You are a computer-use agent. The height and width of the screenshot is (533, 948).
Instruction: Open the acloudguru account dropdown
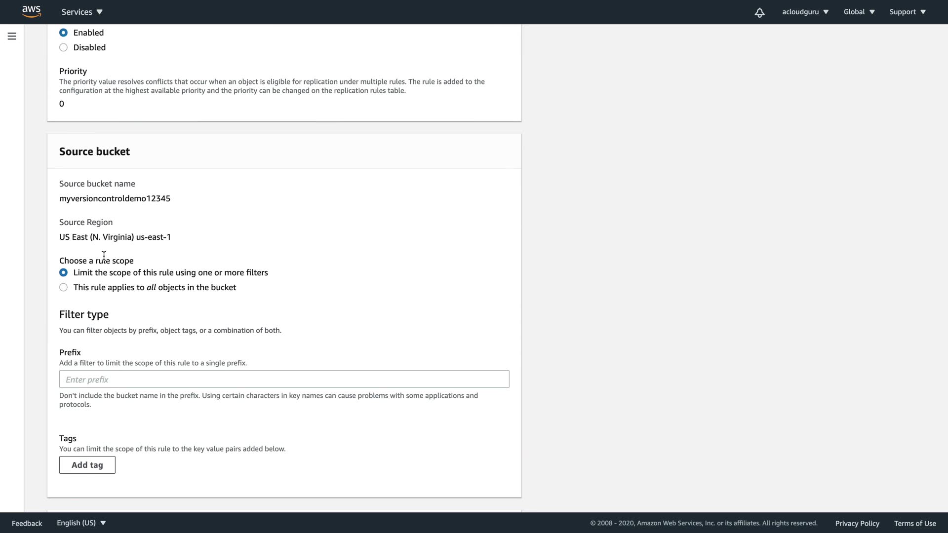tap(805, 12)
